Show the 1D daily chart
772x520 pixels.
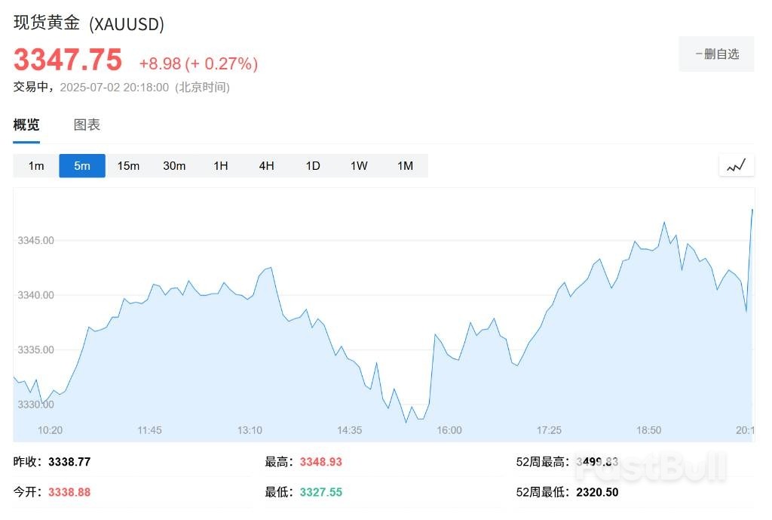[x=313, y=166]
